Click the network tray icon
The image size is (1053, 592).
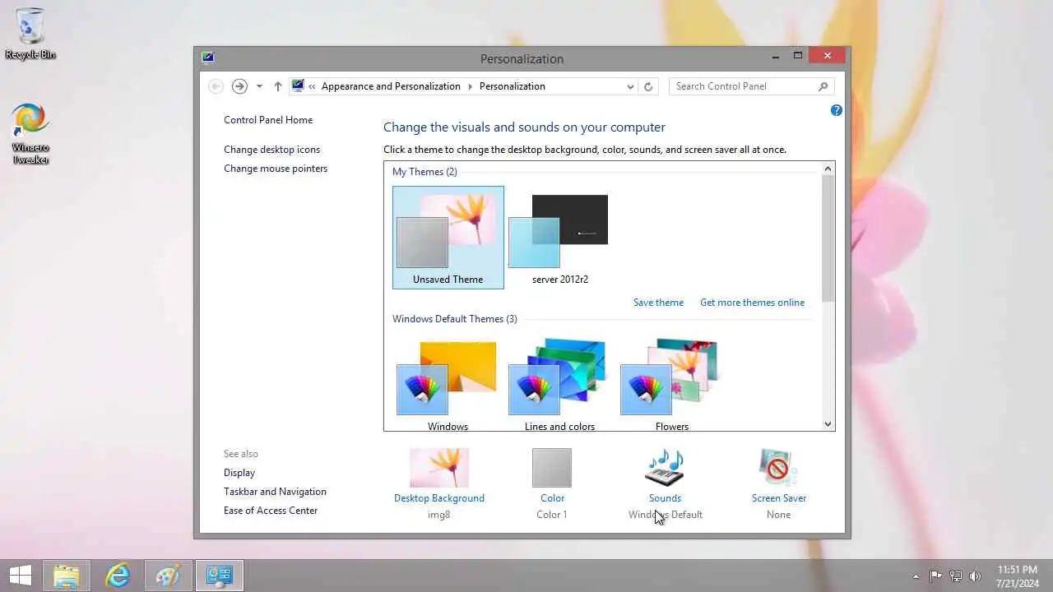pyautogui.click(x=956, y=576)
